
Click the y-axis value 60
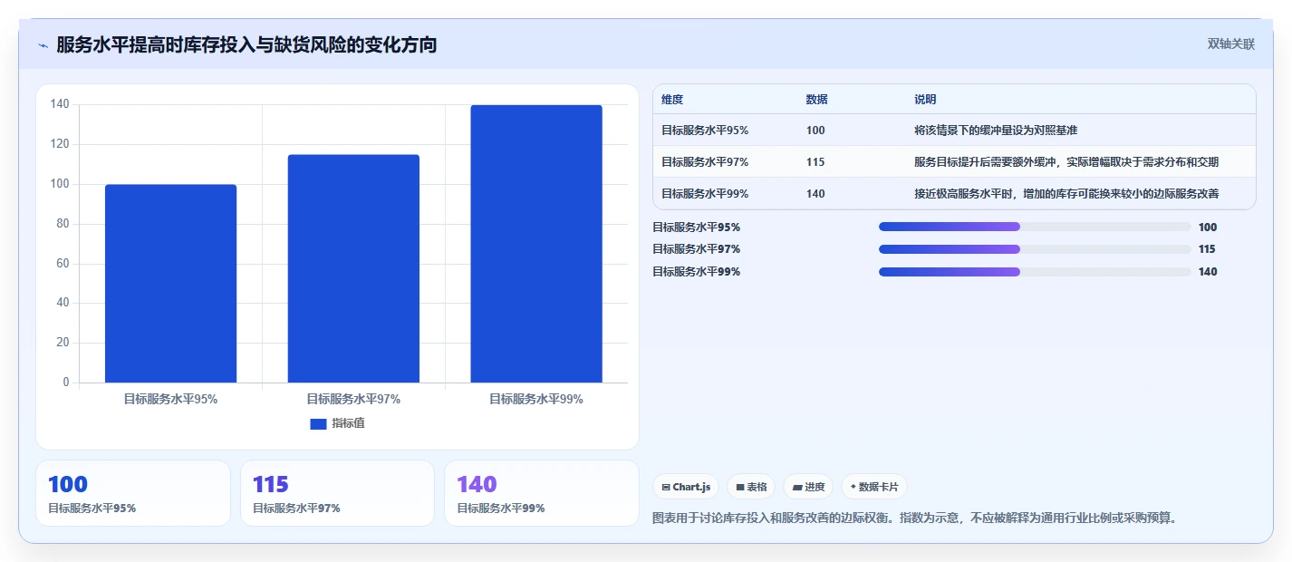pyautogui.click(x=63, y=264)
